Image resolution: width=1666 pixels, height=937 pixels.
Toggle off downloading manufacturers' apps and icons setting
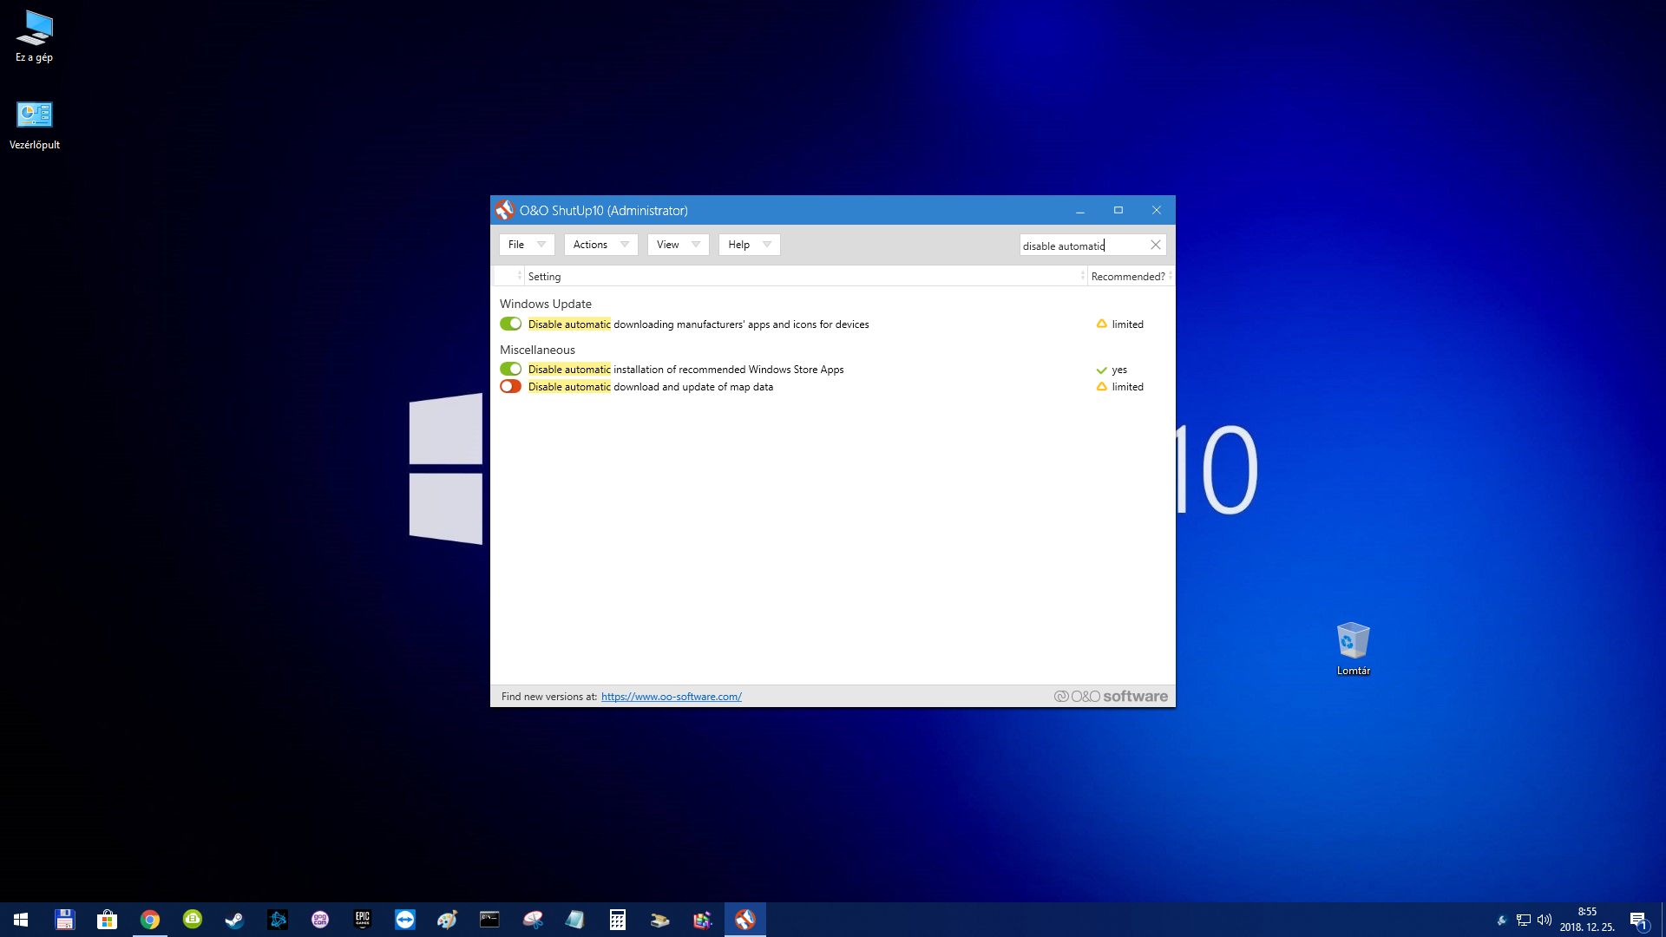(510, 324)
